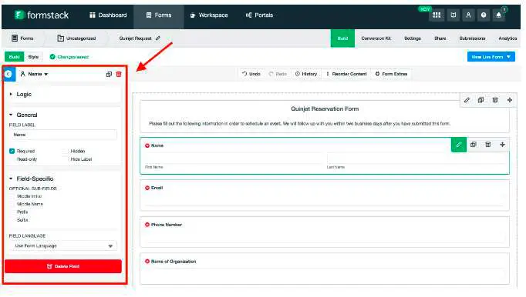Go to Dashboard in top navigation

pos(108,15)
